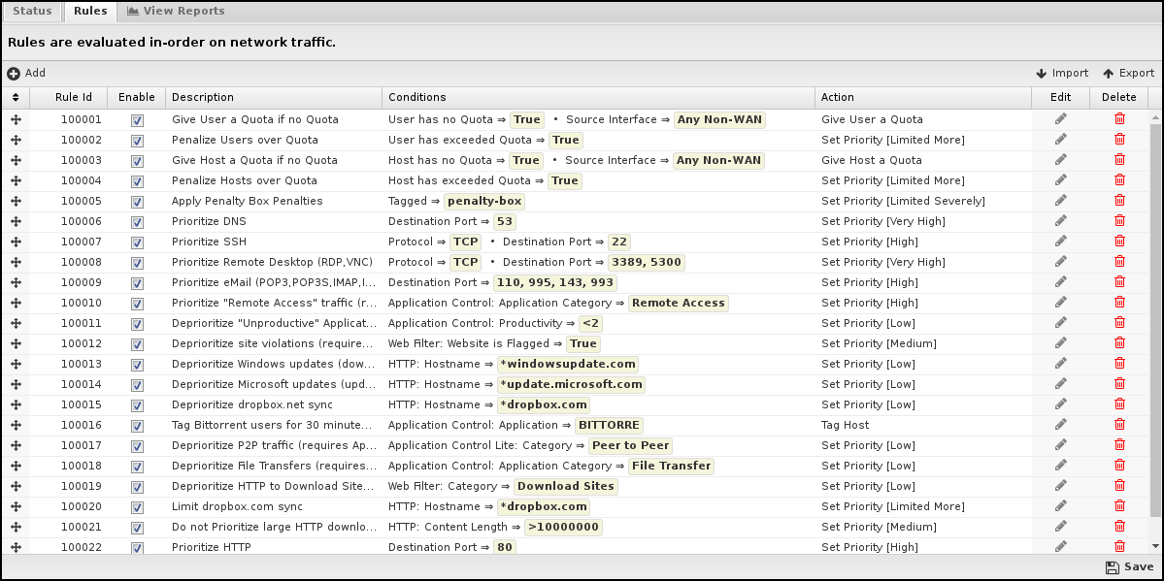Edit rule 100001 with pencil icon

tap(1061, 118)
